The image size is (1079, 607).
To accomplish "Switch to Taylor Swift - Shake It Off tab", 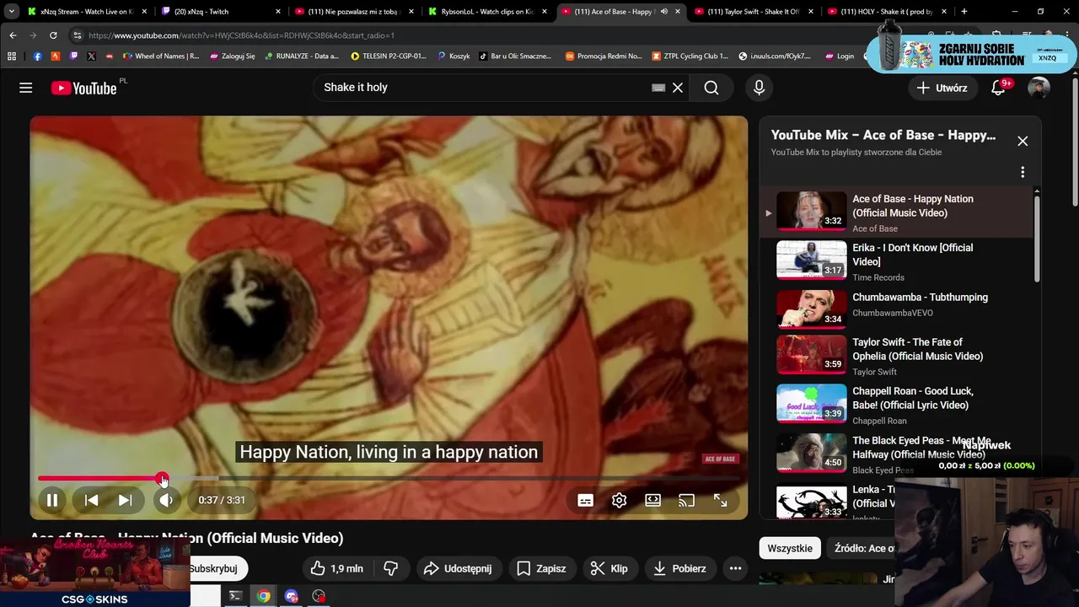I will click(x=753, y=12).
